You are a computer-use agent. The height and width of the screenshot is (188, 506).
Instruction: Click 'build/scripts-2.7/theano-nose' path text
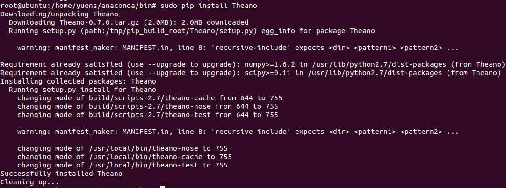click(x=150, y=106)
